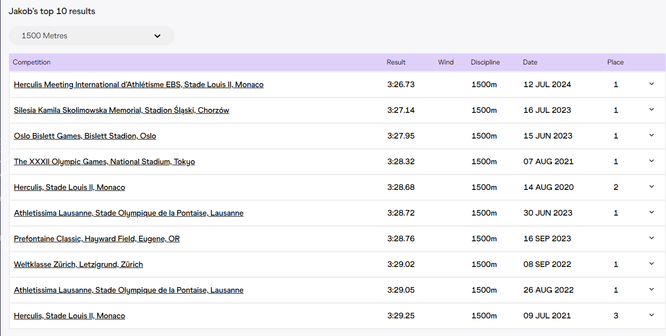Open Herculis Meeting International d'Athlétisme EBS link
The height and width of the screenshot is (336, 666).
(139, 85)
